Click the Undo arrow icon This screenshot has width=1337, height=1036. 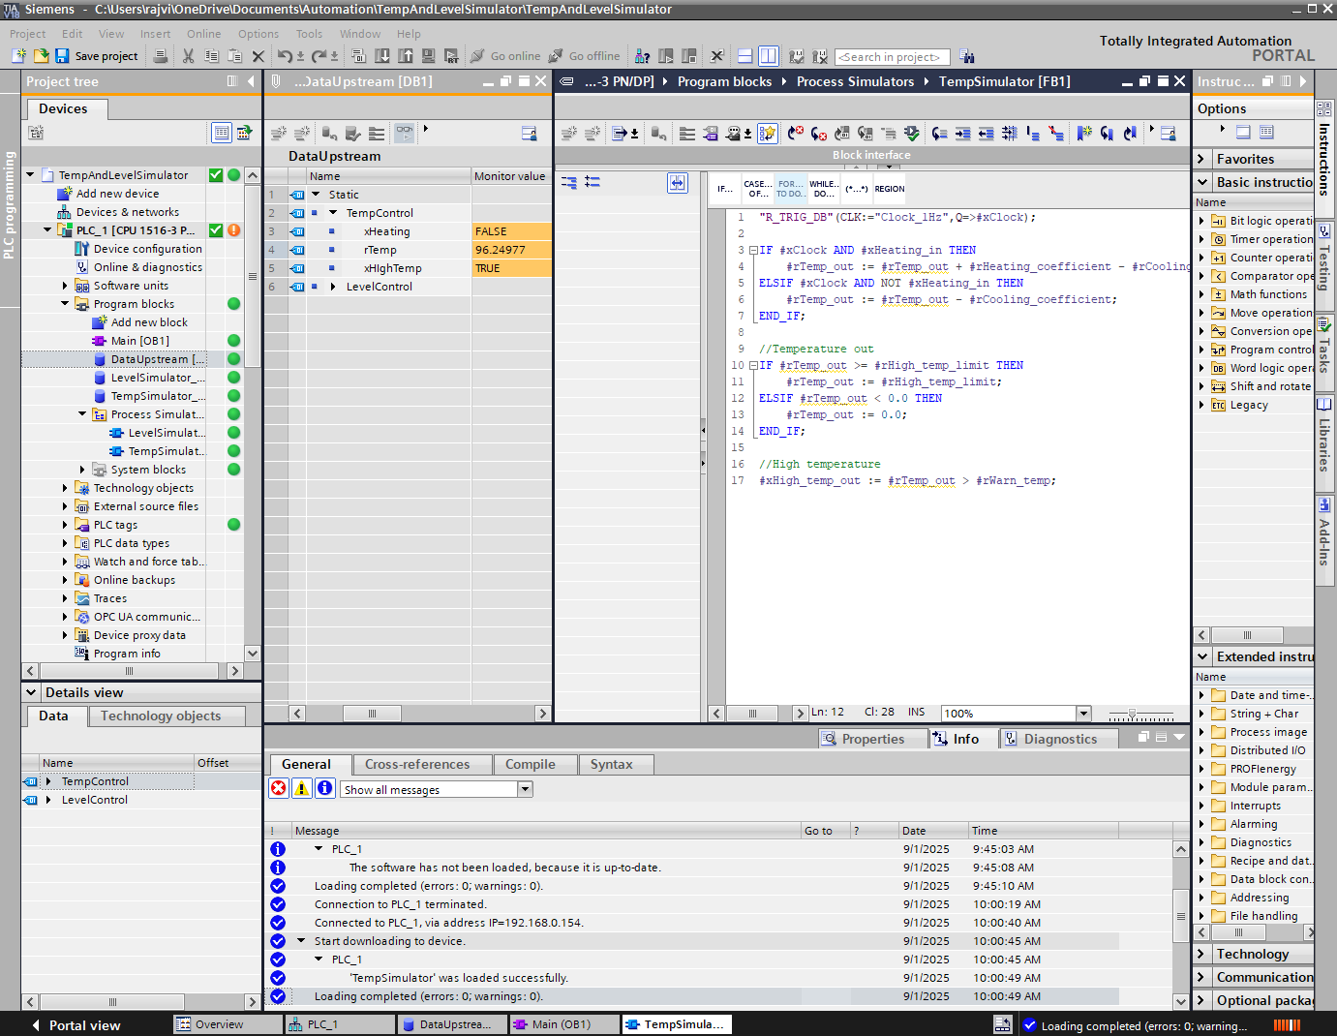click(285, 56)
